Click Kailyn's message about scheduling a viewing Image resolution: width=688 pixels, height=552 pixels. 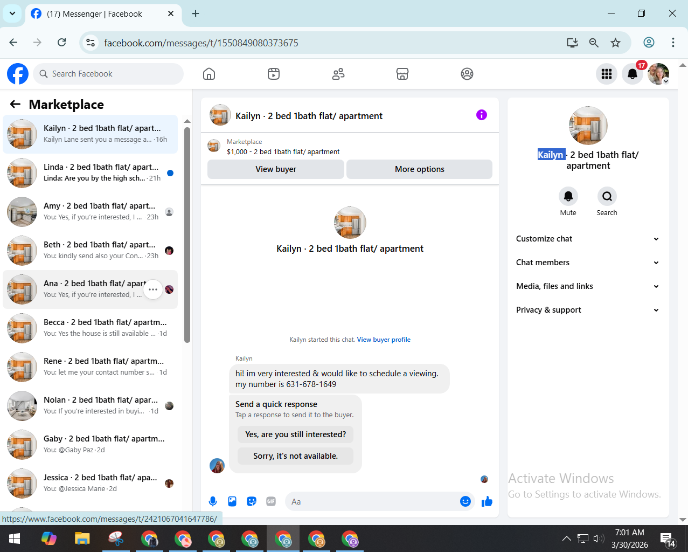pyautogui.click(x=339, y=379)
